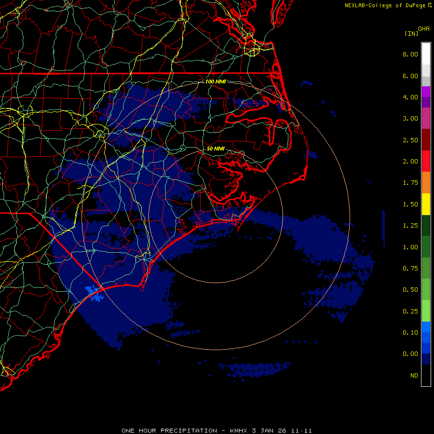
Task: Select the light blue swatch beside 0.10
Action: (426, 327)
